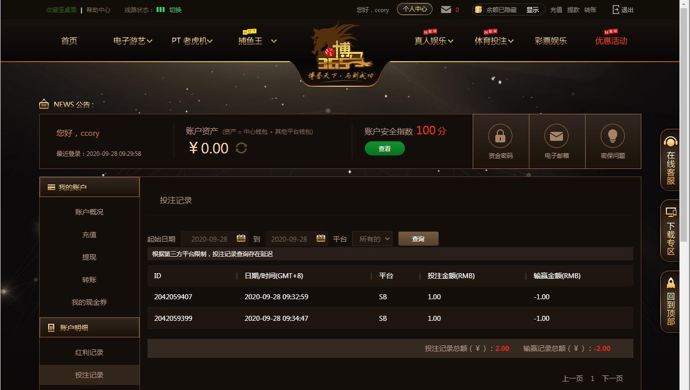Click the envelope messages icon in top bar

pyautogui.click(x=446, y=10)
